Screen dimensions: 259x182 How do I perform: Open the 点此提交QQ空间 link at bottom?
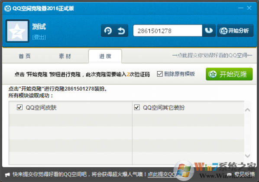(x=167, y=174)
